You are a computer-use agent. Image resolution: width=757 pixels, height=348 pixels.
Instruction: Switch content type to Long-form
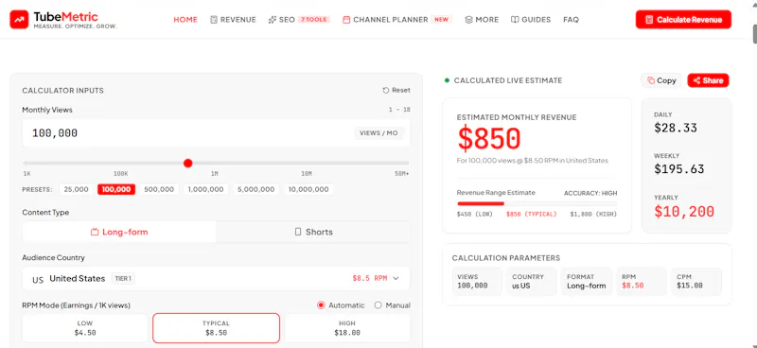119,233
